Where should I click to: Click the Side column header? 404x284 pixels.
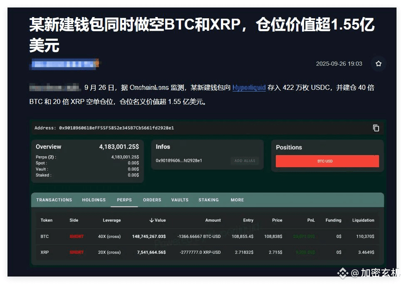74,220
